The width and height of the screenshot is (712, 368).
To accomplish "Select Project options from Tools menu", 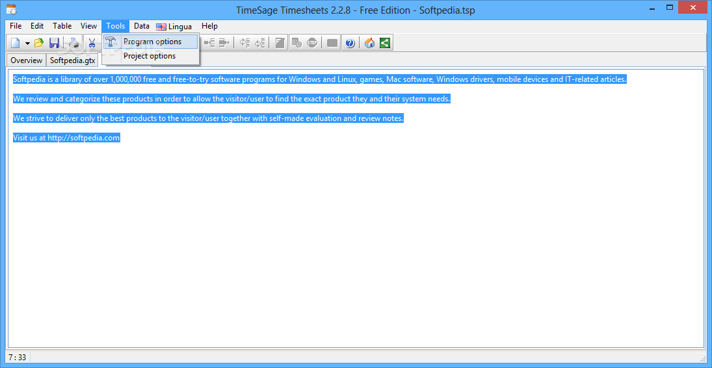I will (x=151, y=56).
